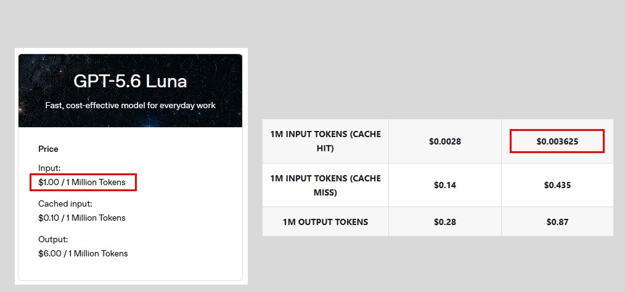
Task: Click the 'Price' heading in the card
Action: [48, 149]
